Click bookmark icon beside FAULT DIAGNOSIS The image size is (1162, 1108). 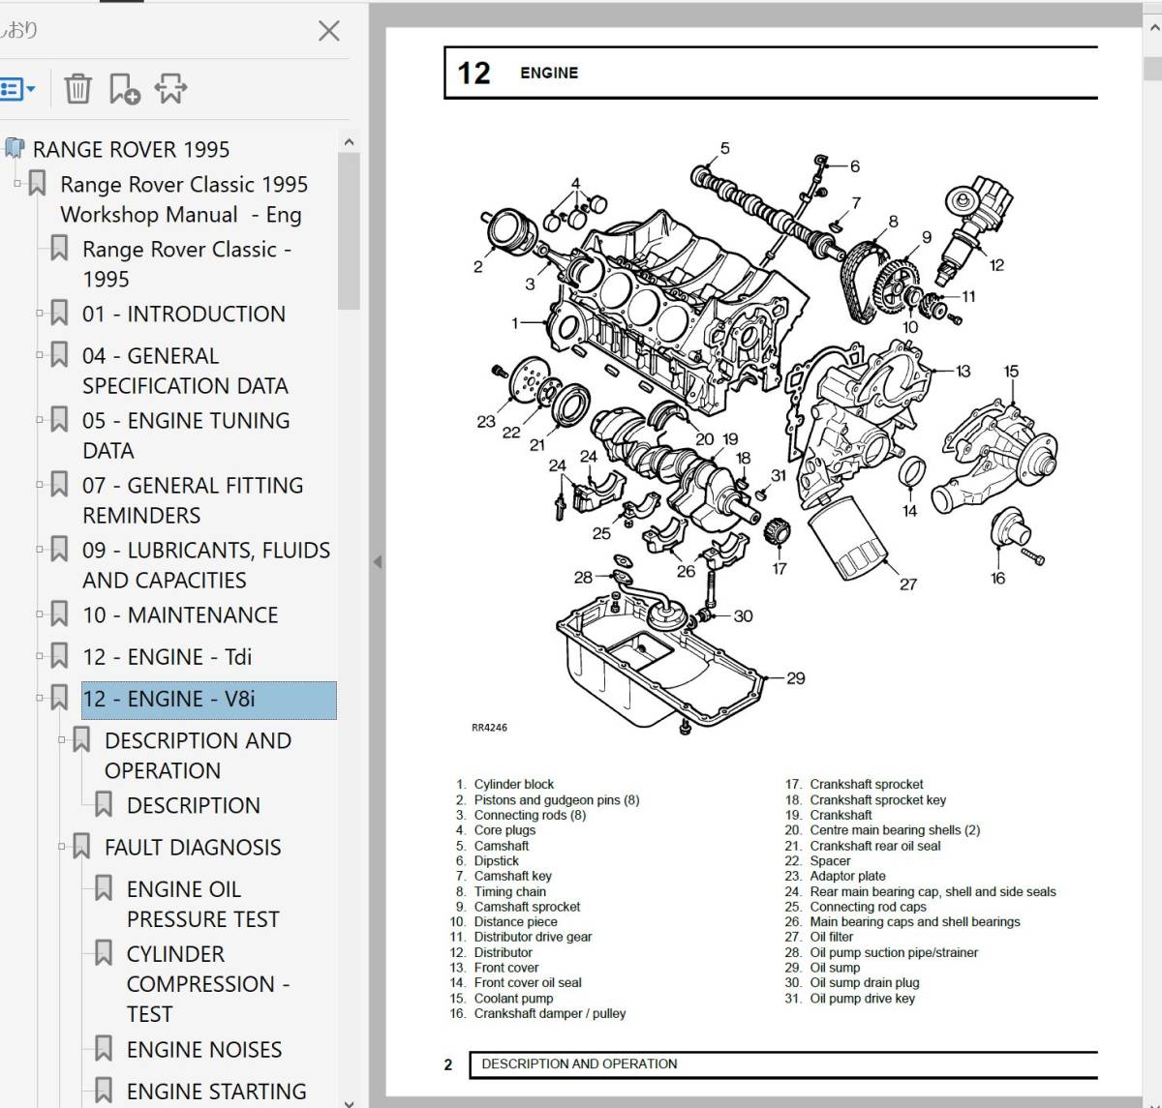[81, 846]
